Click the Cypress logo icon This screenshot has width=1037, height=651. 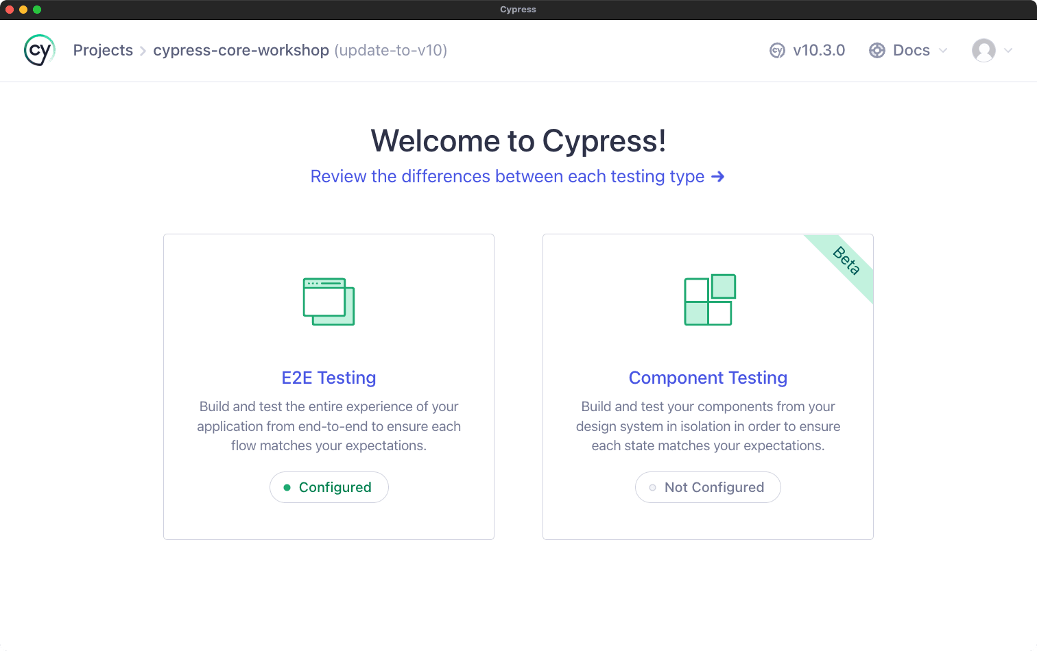[x=39, y=50]
